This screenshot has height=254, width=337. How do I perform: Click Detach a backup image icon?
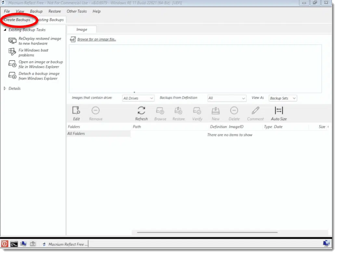[12, 75]
